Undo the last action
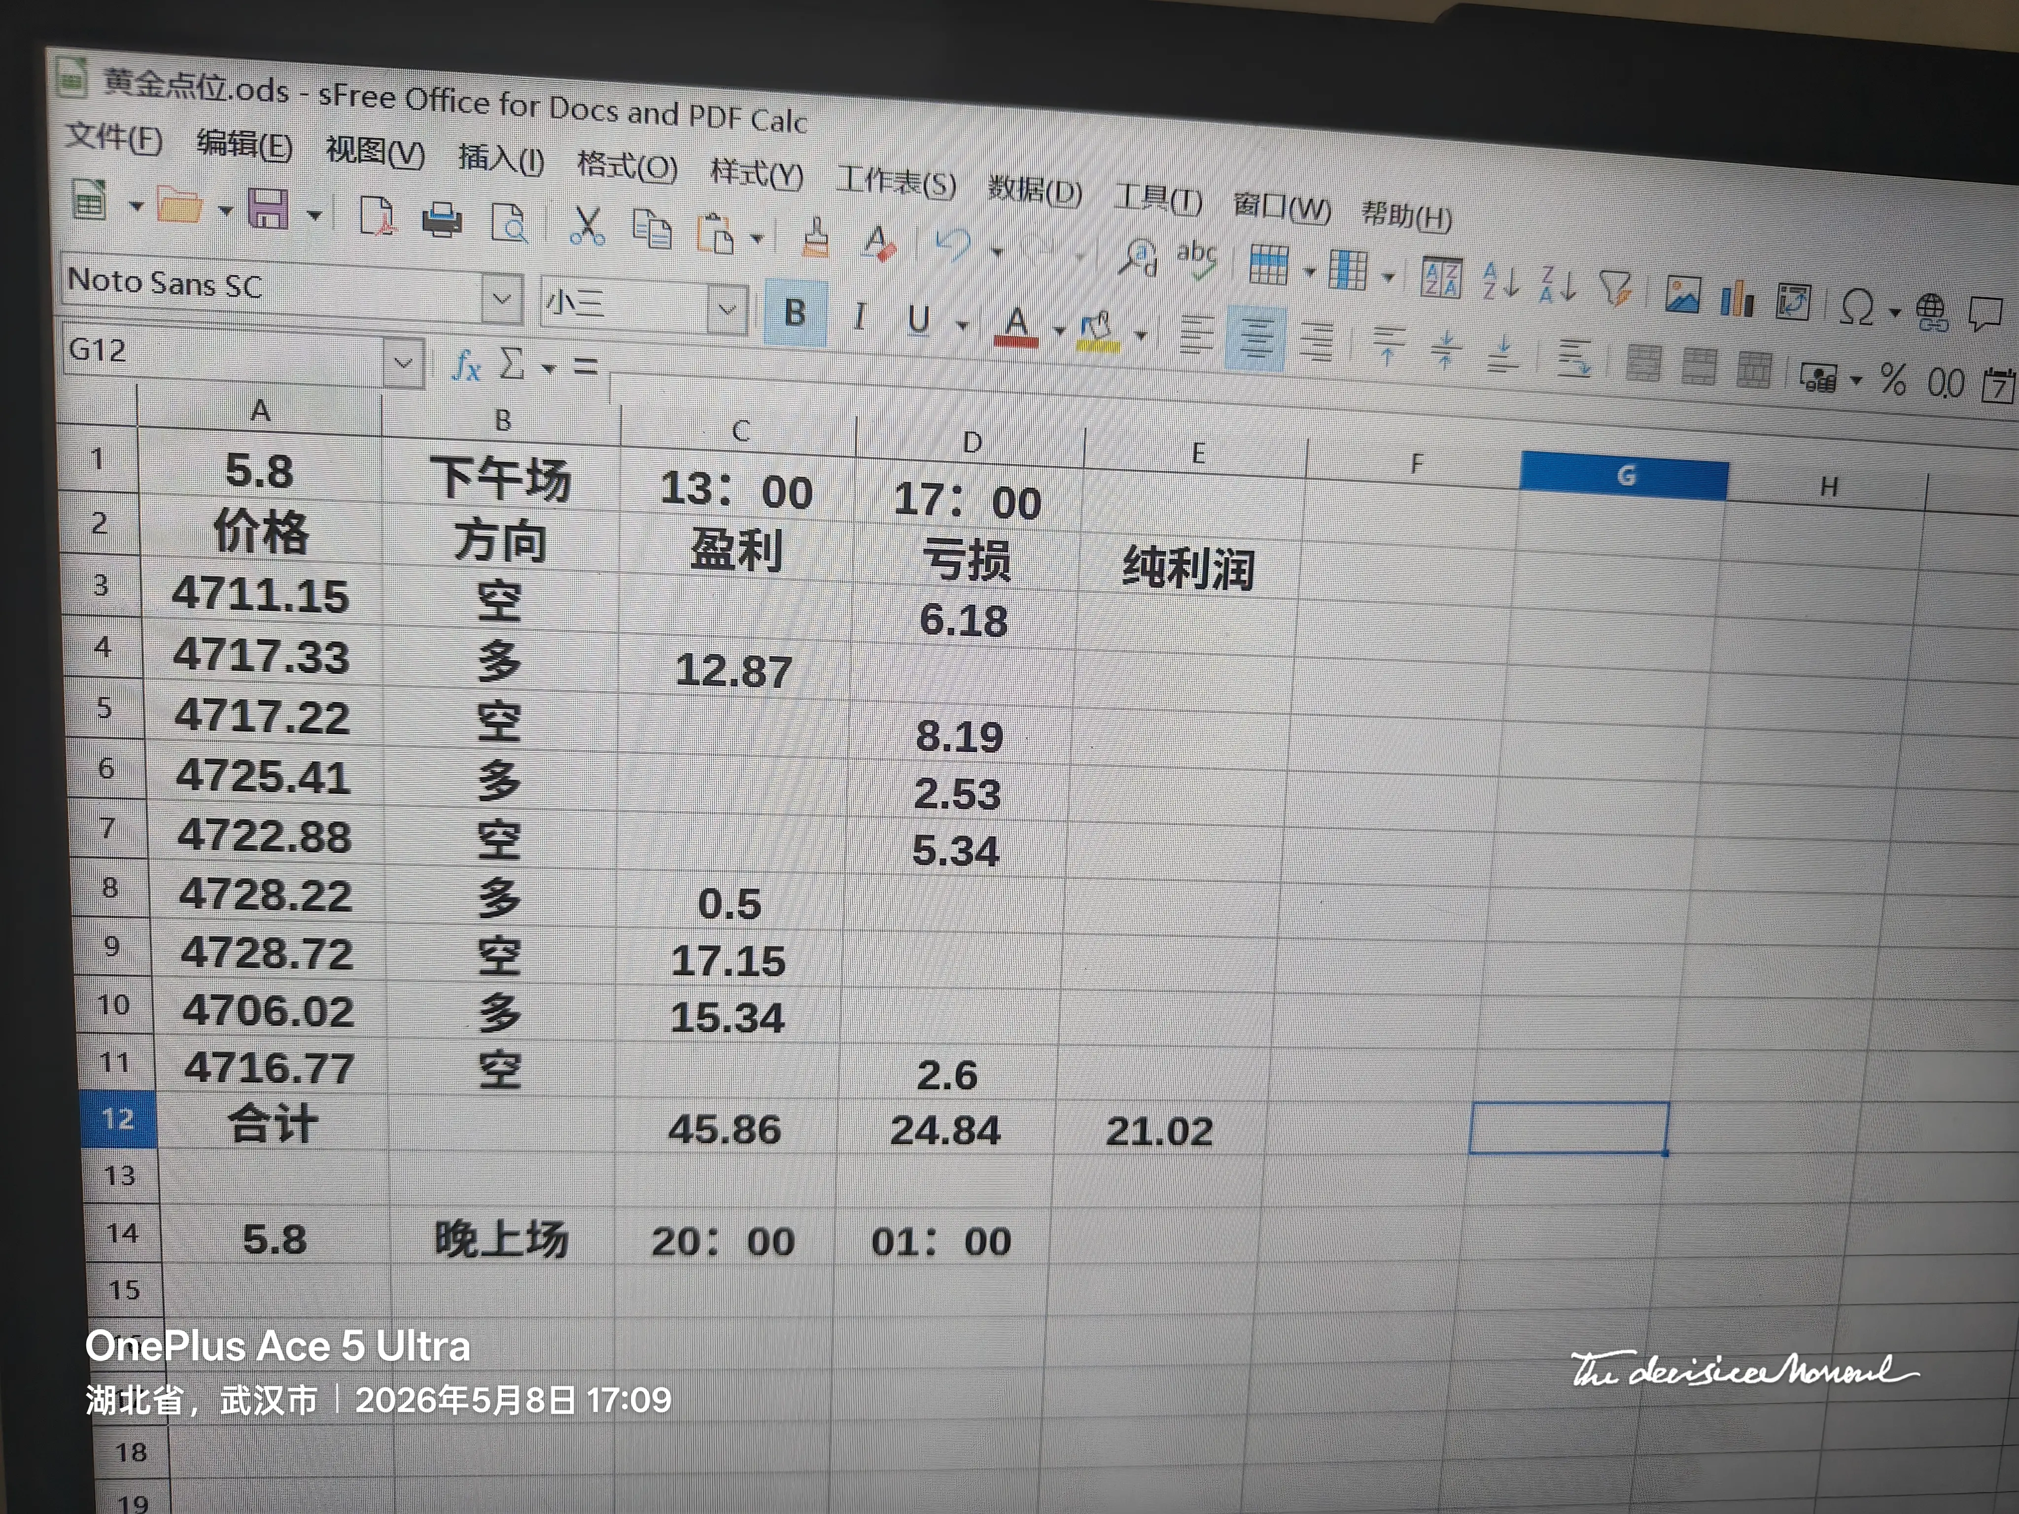Image resolution: width=2019 pixels, height=1514 pixels. [954, 246]
